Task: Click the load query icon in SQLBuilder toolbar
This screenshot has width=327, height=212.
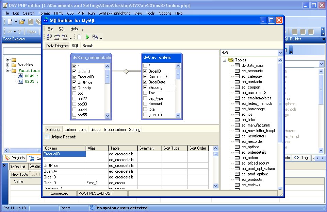Action: (57, 37)
